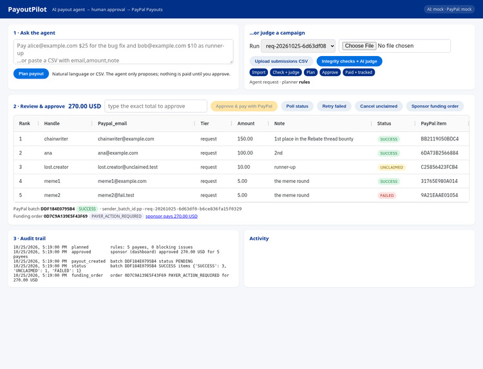Click the funding_order audit log entry
Screen dimensions: 483x369
tap(121, 278)
